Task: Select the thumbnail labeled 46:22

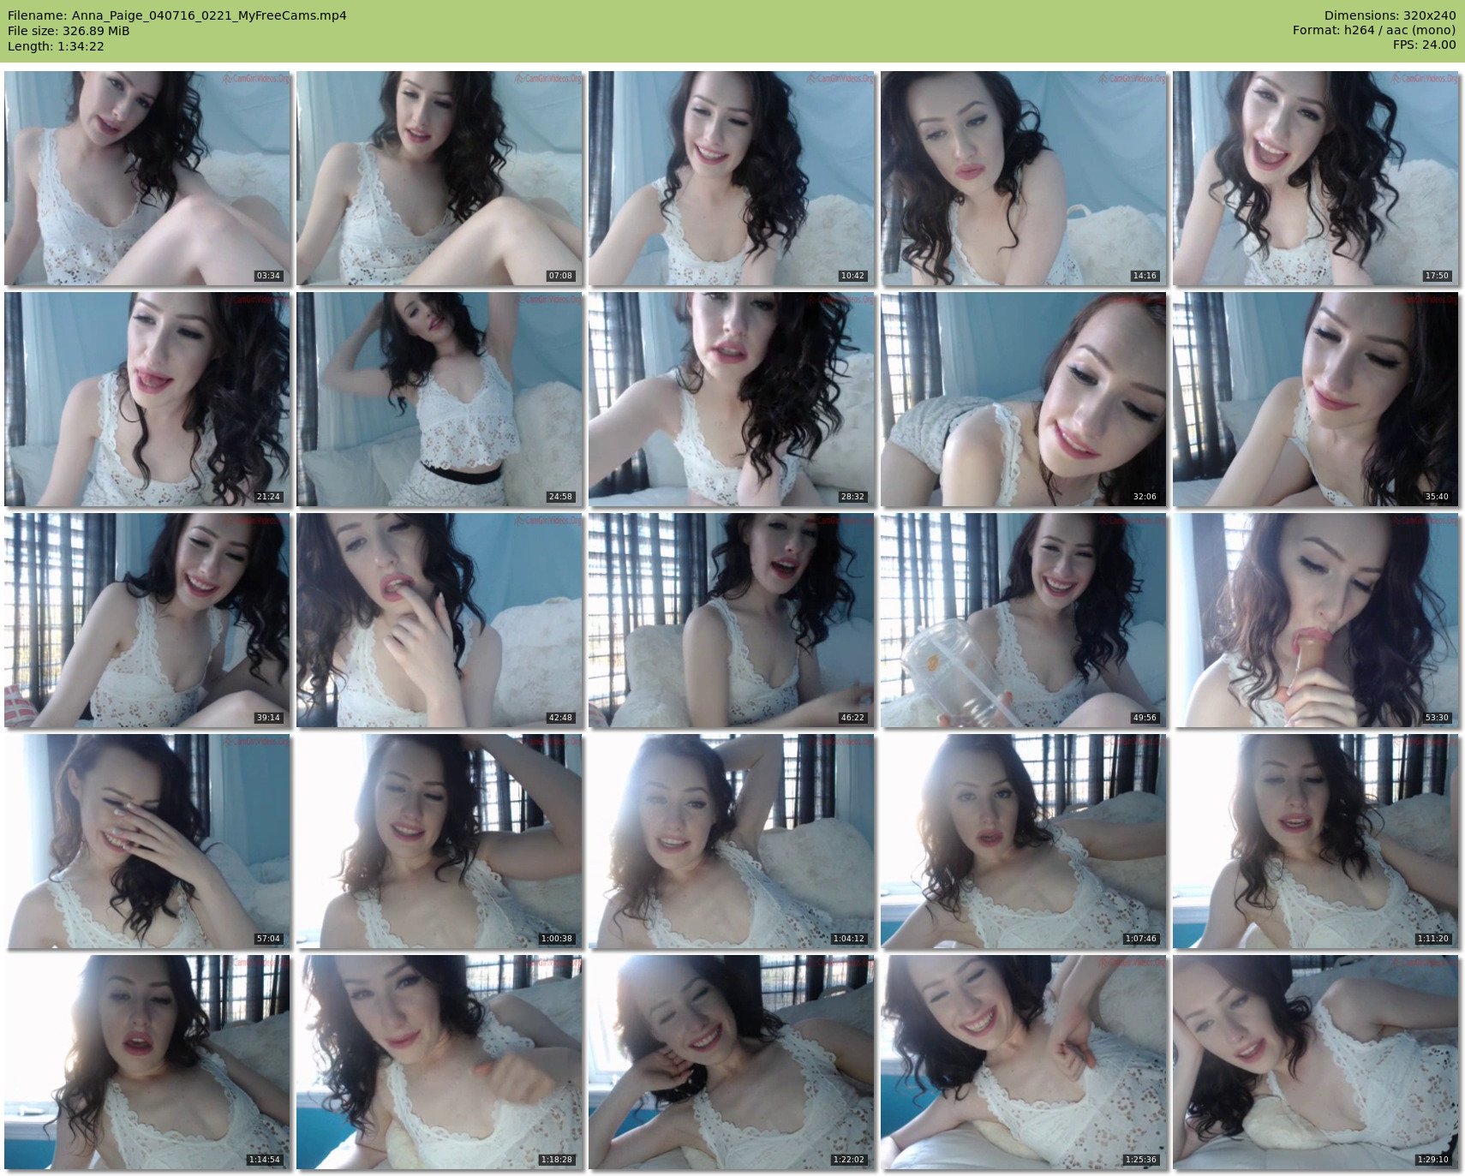Action: [x=732, y=620]
